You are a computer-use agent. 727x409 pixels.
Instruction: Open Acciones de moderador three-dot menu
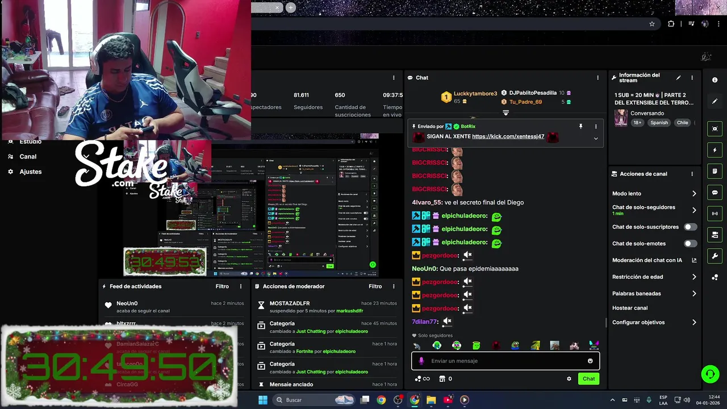pyautogui.click(x=394, y=286)
